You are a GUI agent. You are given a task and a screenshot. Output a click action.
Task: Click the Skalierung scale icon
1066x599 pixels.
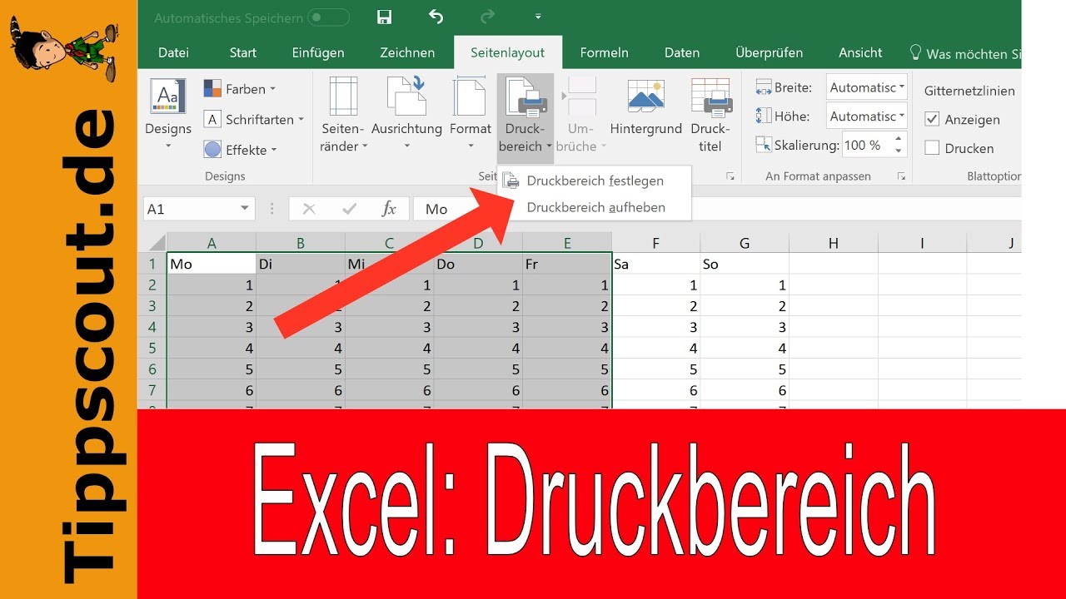763,145
